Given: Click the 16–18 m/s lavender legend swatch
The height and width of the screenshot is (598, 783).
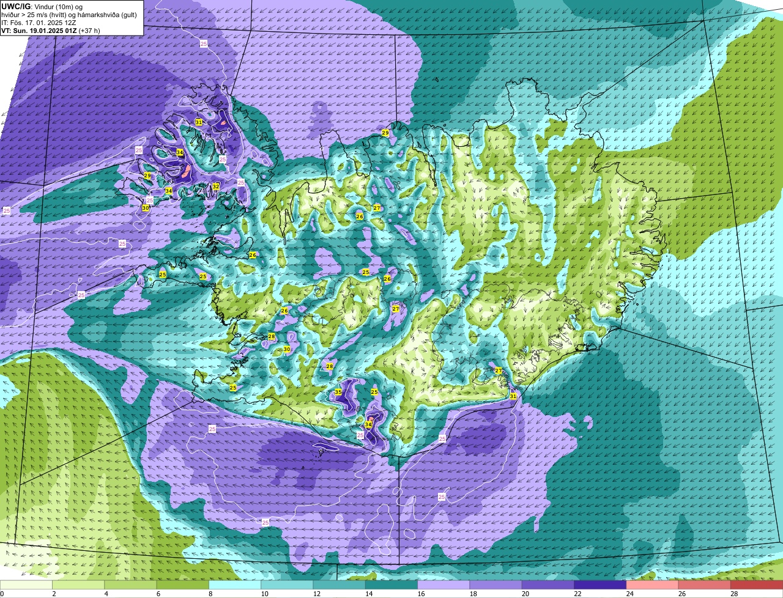Looking at the screenshot, I should (x=443, y=585).
